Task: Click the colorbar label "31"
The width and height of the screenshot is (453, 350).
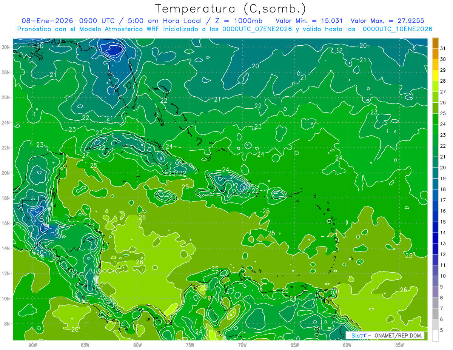Action: click(x=443, y=48)
